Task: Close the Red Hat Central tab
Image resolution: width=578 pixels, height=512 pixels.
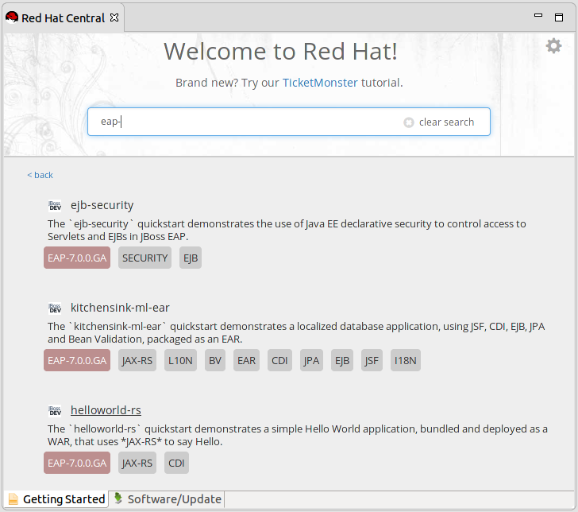Action: 114,17
